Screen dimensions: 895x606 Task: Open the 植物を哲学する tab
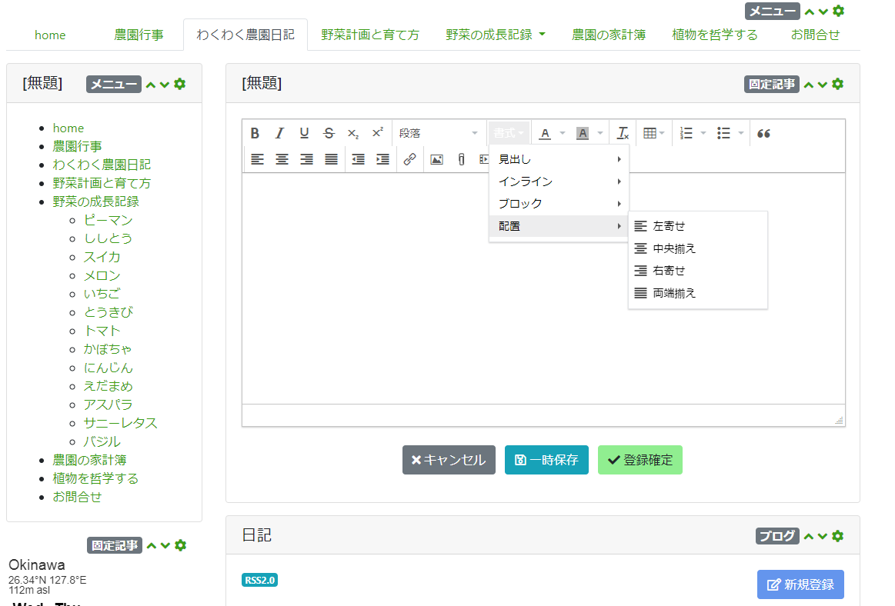point(715,35)
